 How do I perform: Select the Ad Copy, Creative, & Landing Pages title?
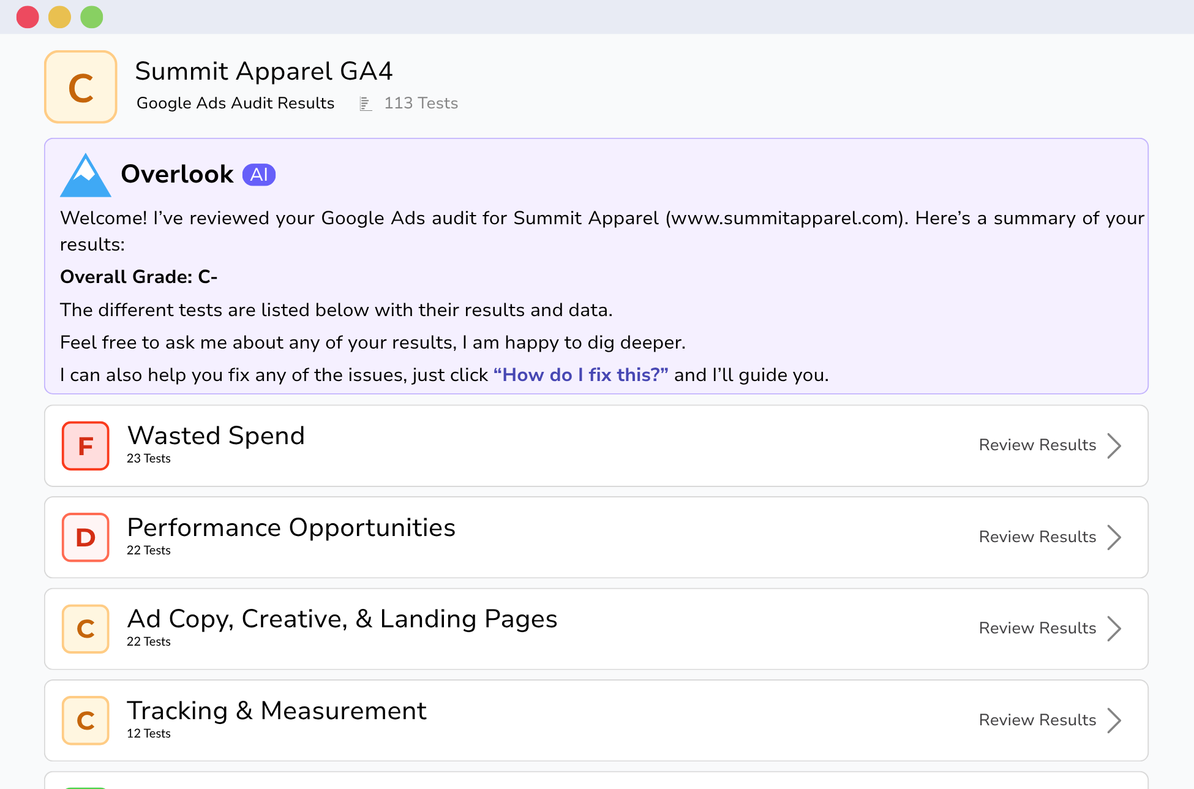pos(342,619)
